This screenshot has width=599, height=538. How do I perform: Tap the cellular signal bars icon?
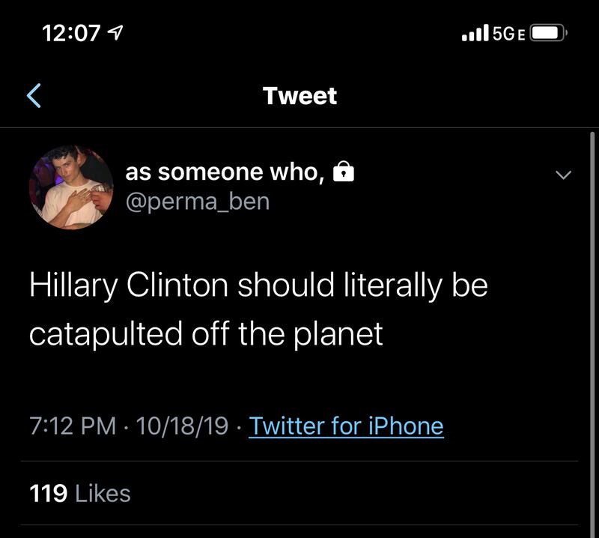(x=475, y=33)
